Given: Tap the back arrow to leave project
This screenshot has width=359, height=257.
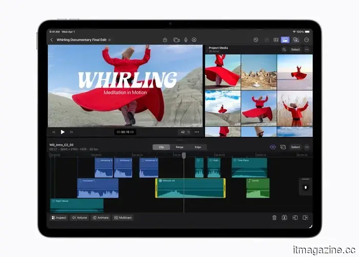Looking at the screenshot, I should pyautogui.click(x=51, y=40).
